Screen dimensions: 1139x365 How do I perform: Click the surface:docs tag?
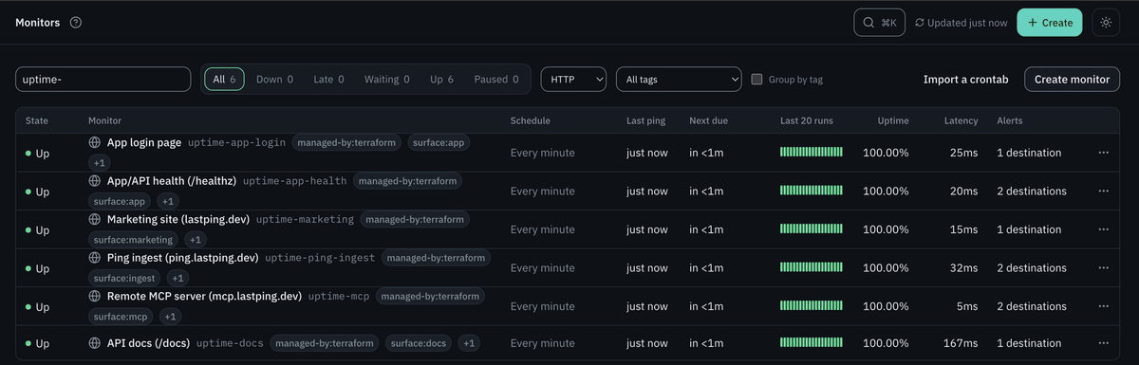[x=419, y=343]
